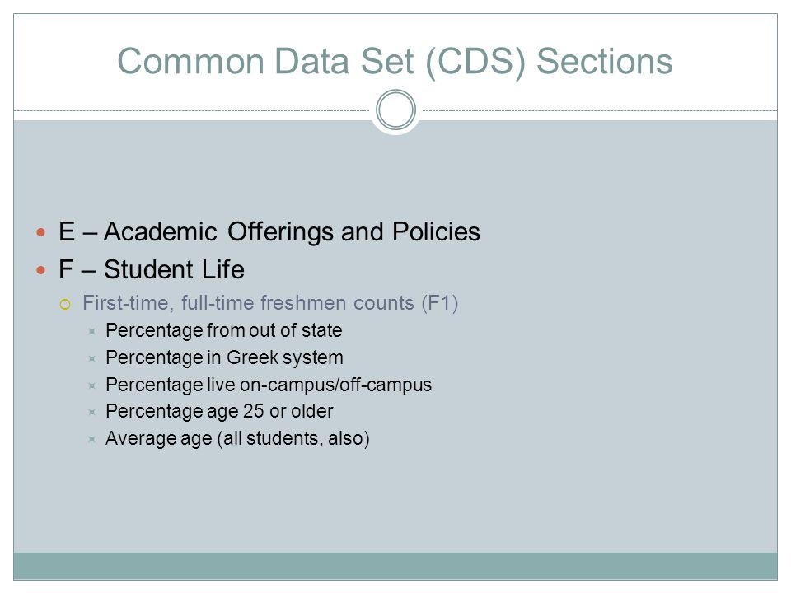Click star bullet beside on-campus/off-campus line
Viewport: 791px width, 593px height.
[91, 385]
